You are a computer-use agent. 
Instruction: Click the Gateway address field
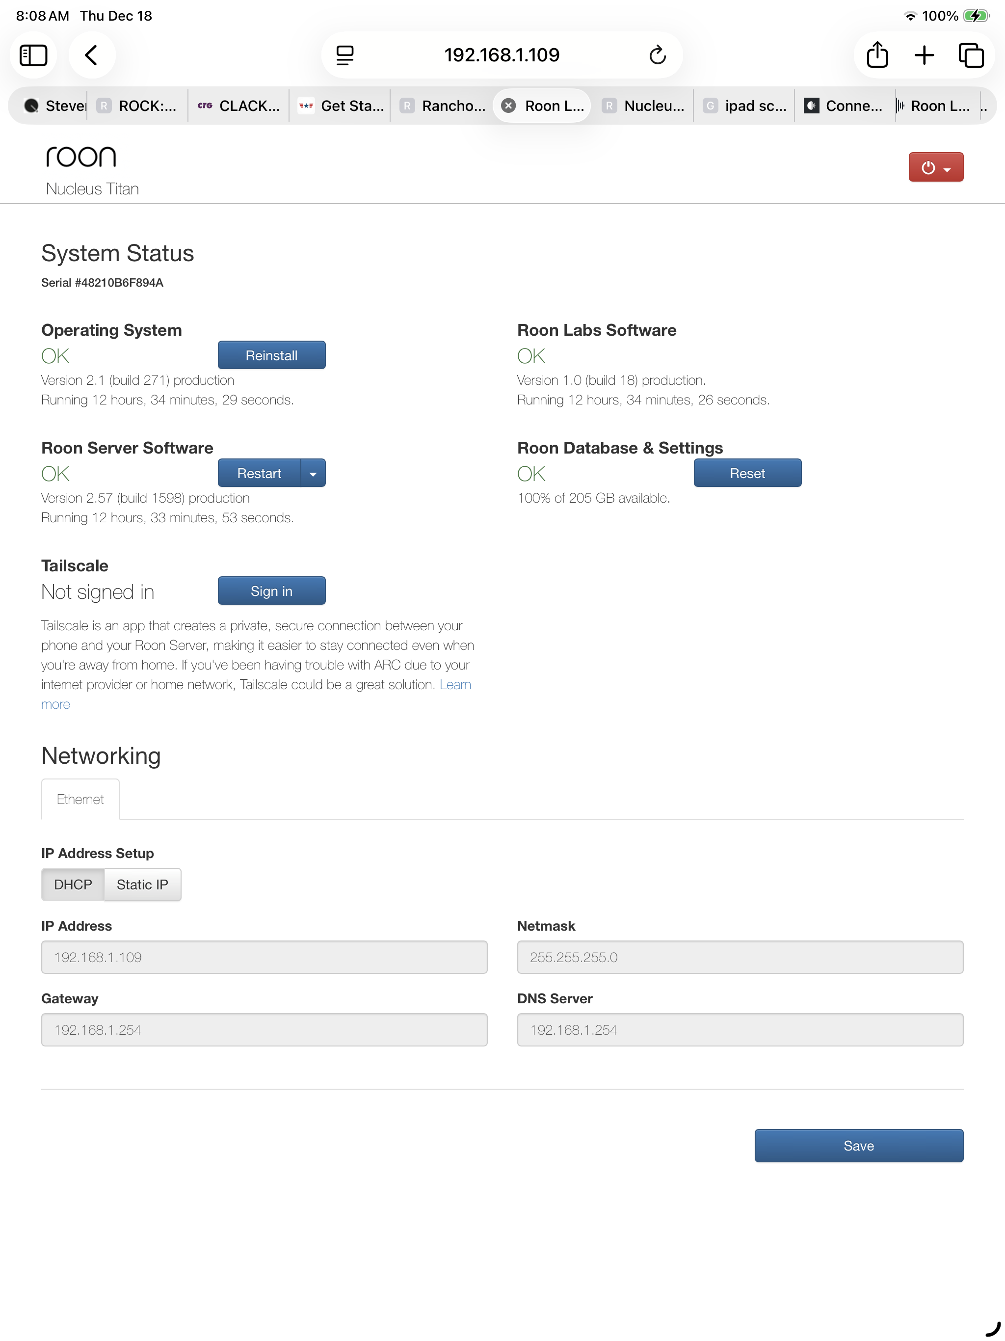264,1029
